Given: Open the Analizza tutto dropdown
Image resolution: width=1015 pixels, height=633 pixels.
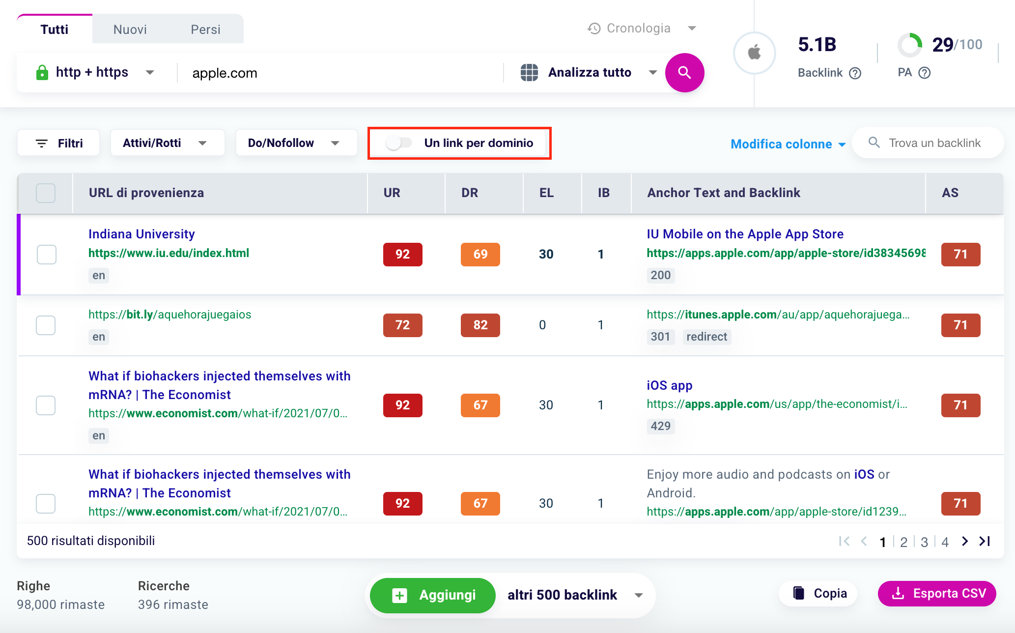Looking at the screenshot, I should click(589, 72).
